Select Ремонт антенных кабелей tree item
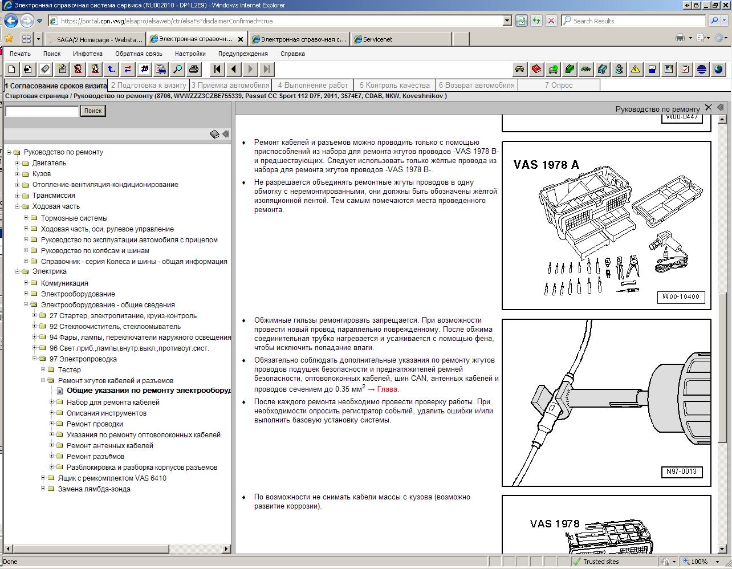This screenshot has height=569, width=732. click(110, 445)
